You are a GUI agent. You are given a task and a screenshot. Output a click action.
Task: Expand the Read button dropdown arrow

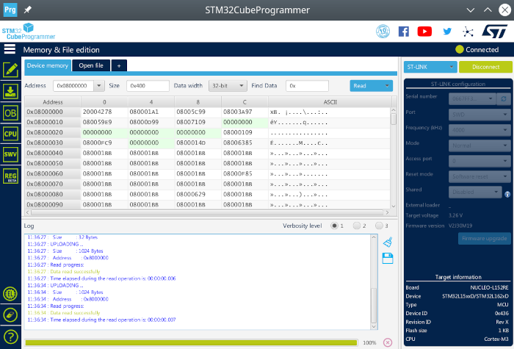click(387, 86)
